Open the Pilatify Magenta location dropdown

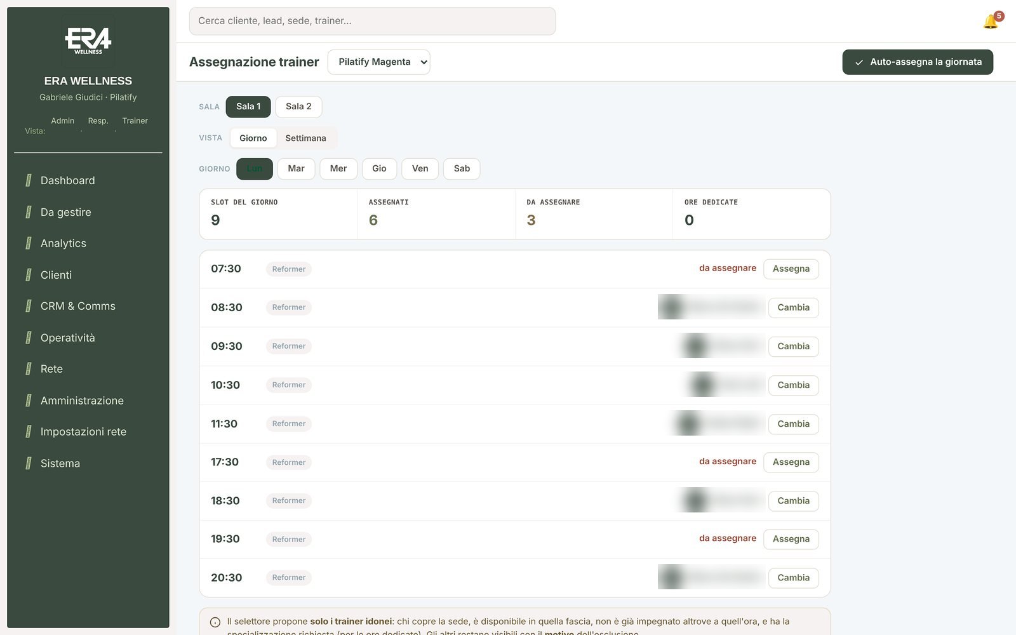tap(379, 62)
